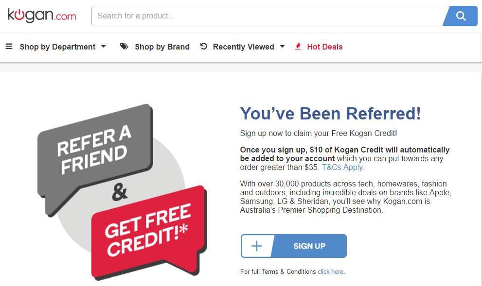Viewport: 482px width, 286px height.
Task: Focus the 'Search for a product' field
Action: point(268,16)
